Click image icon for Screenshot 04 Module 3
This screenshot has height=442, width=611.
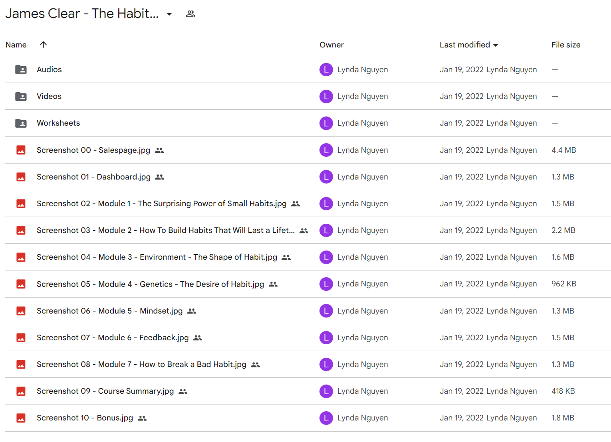(21, 257)
